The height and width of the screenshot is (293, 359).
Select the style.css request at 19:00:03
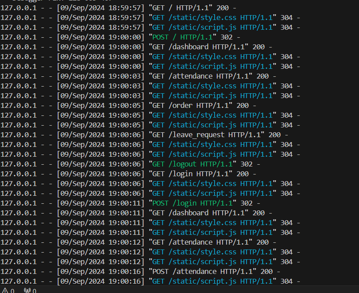[x=151, y=86]
